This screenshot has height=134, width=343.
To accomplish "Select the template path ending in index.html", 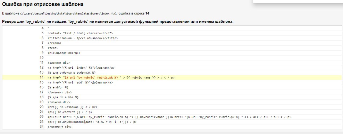I will coord(69,13).
